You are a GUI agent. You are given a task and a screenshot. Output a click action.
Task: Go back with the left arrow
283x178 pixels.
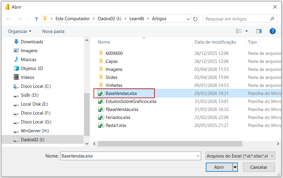pos(9,19)
